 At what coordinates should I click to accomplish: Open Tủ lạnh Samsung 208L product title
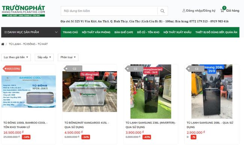point(210,125)
